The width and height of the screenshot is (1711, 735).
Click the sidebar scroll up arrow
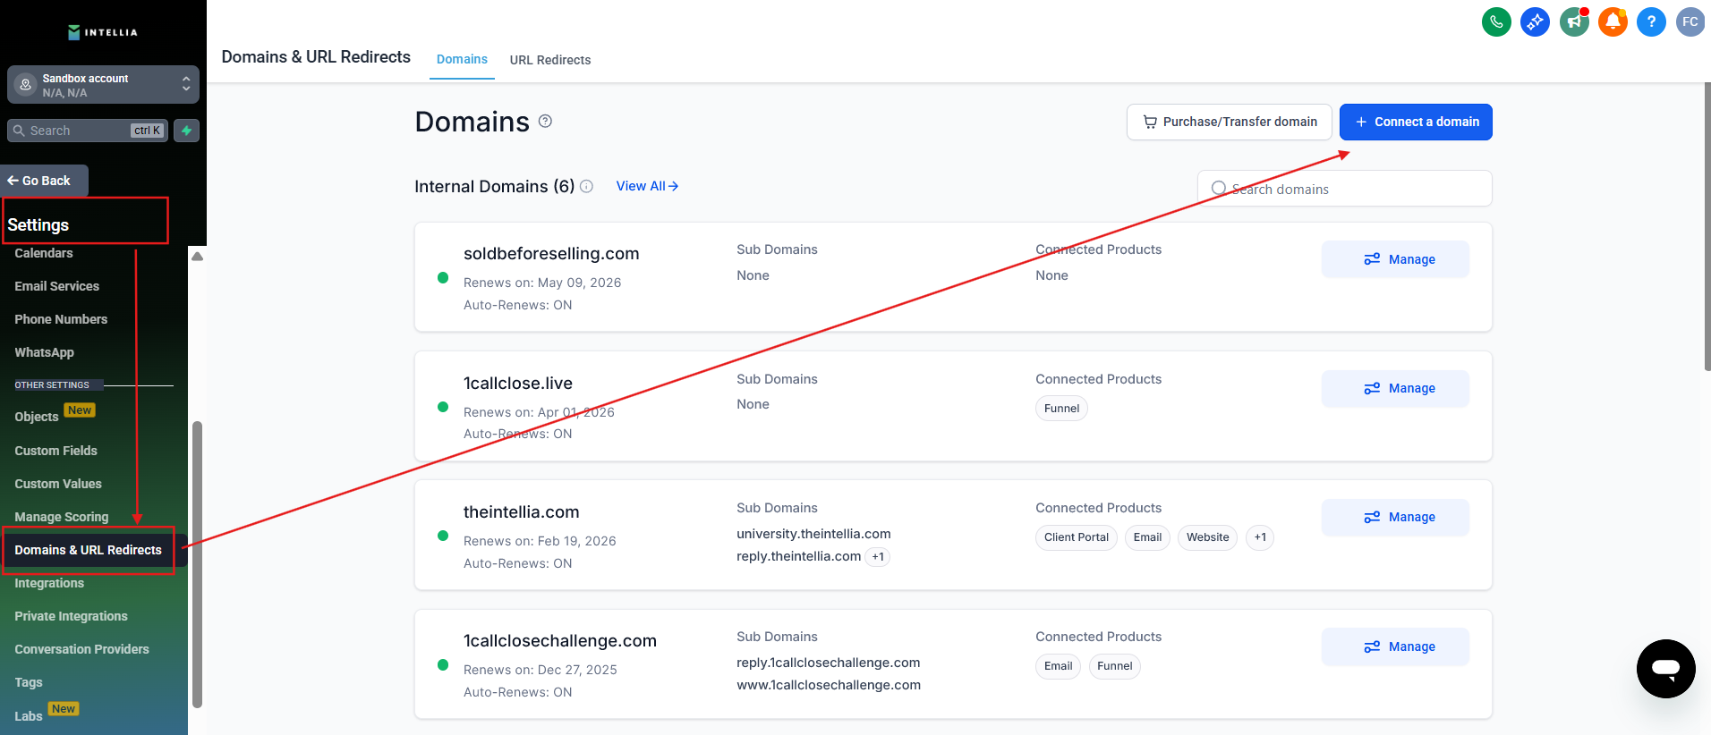[x=198, y=257]
